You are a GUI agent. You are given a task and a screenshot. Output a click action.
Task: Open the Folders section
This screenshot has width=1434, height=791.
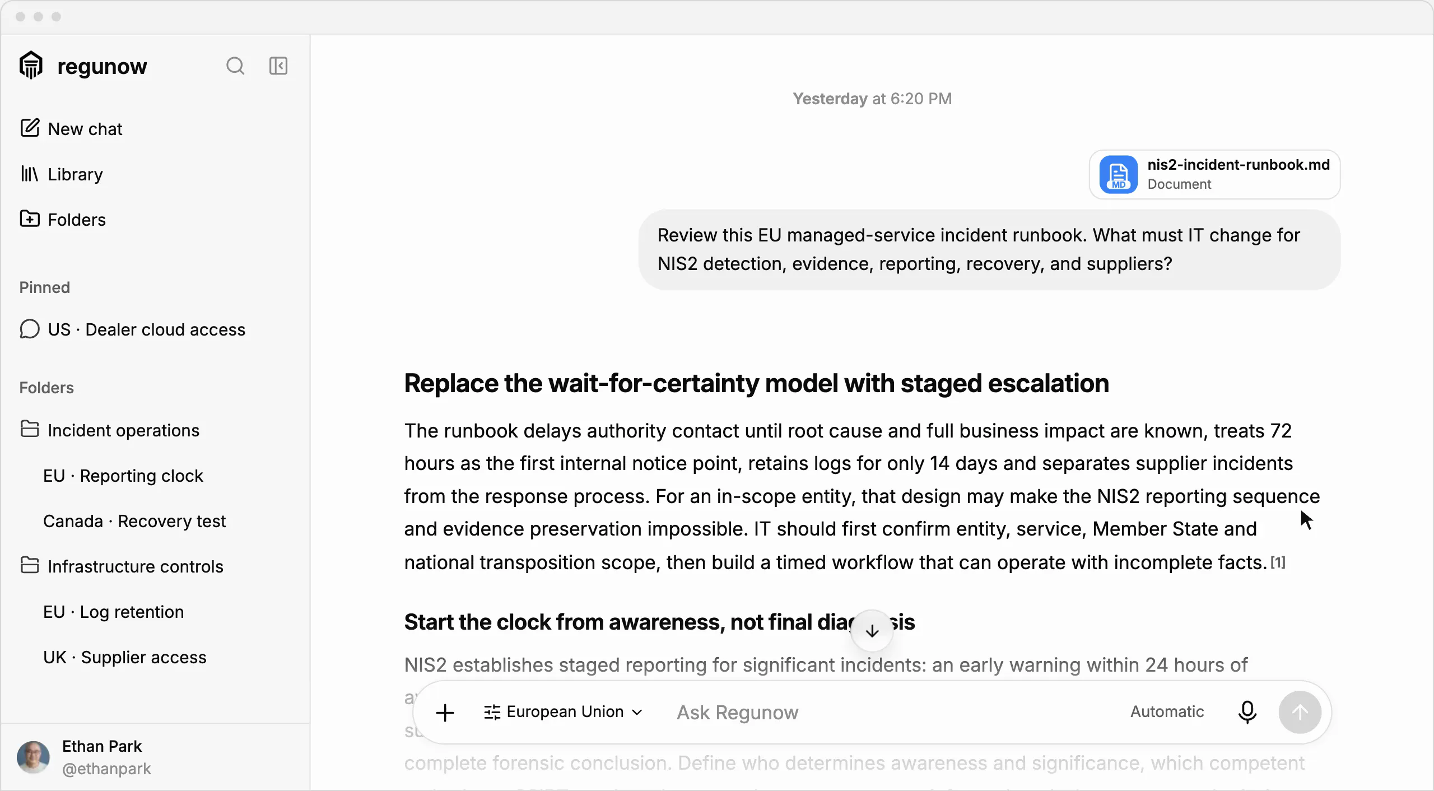coord(63,220)
